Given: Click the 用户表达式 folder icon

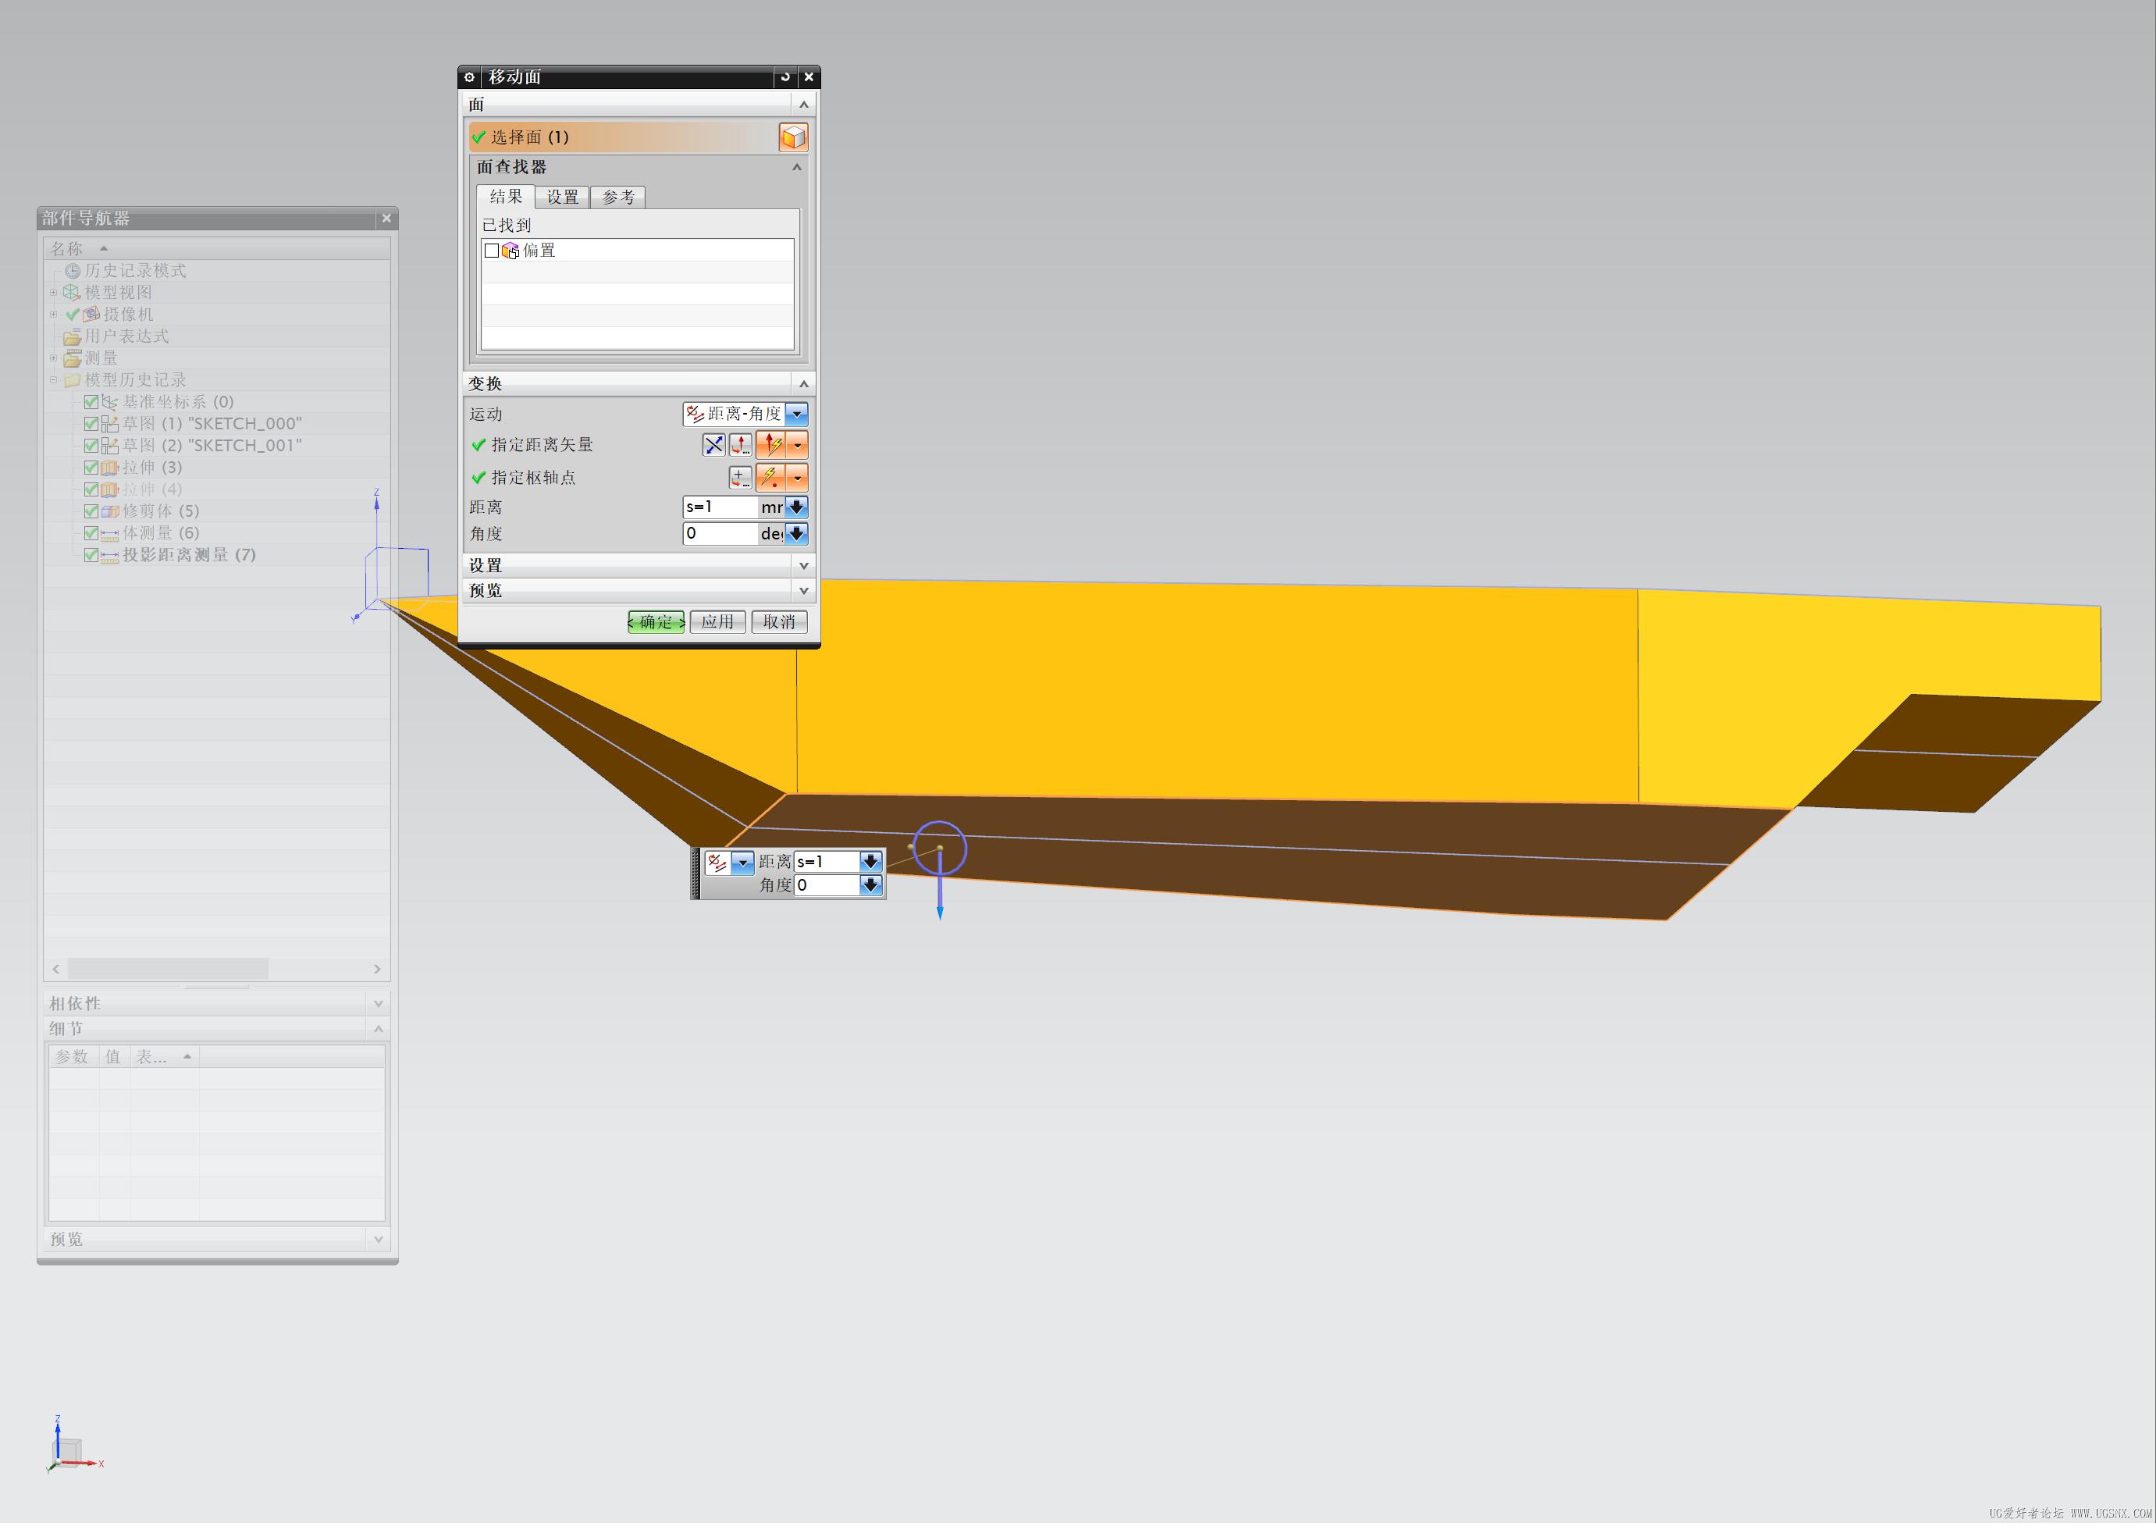Looking at the screenshot, I should click(71, 336).
